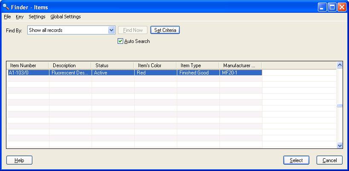This screenshot has width=349, height=171.
Task: Click the Active status cell
Action: 113,73
